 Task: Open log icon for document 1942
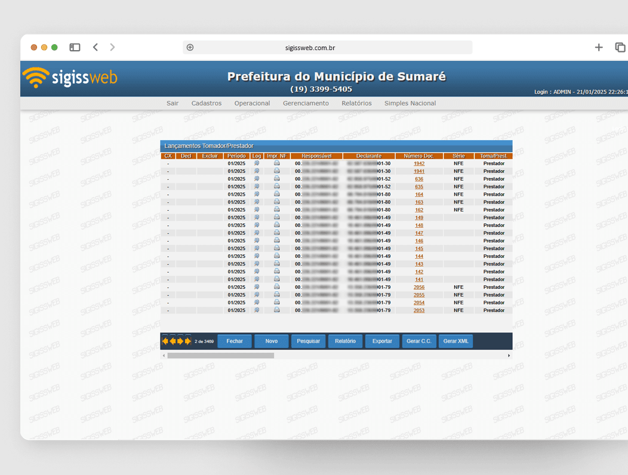click(257, 164)
